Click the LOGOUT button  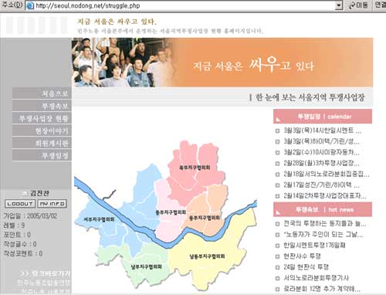coord(20,204)
